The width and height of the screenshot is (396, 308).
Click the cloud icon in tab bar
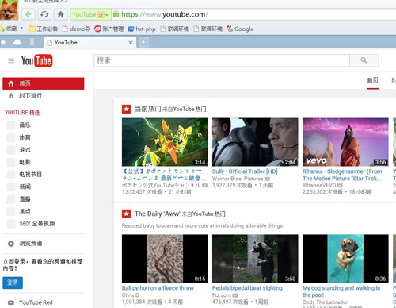point(17,42)
